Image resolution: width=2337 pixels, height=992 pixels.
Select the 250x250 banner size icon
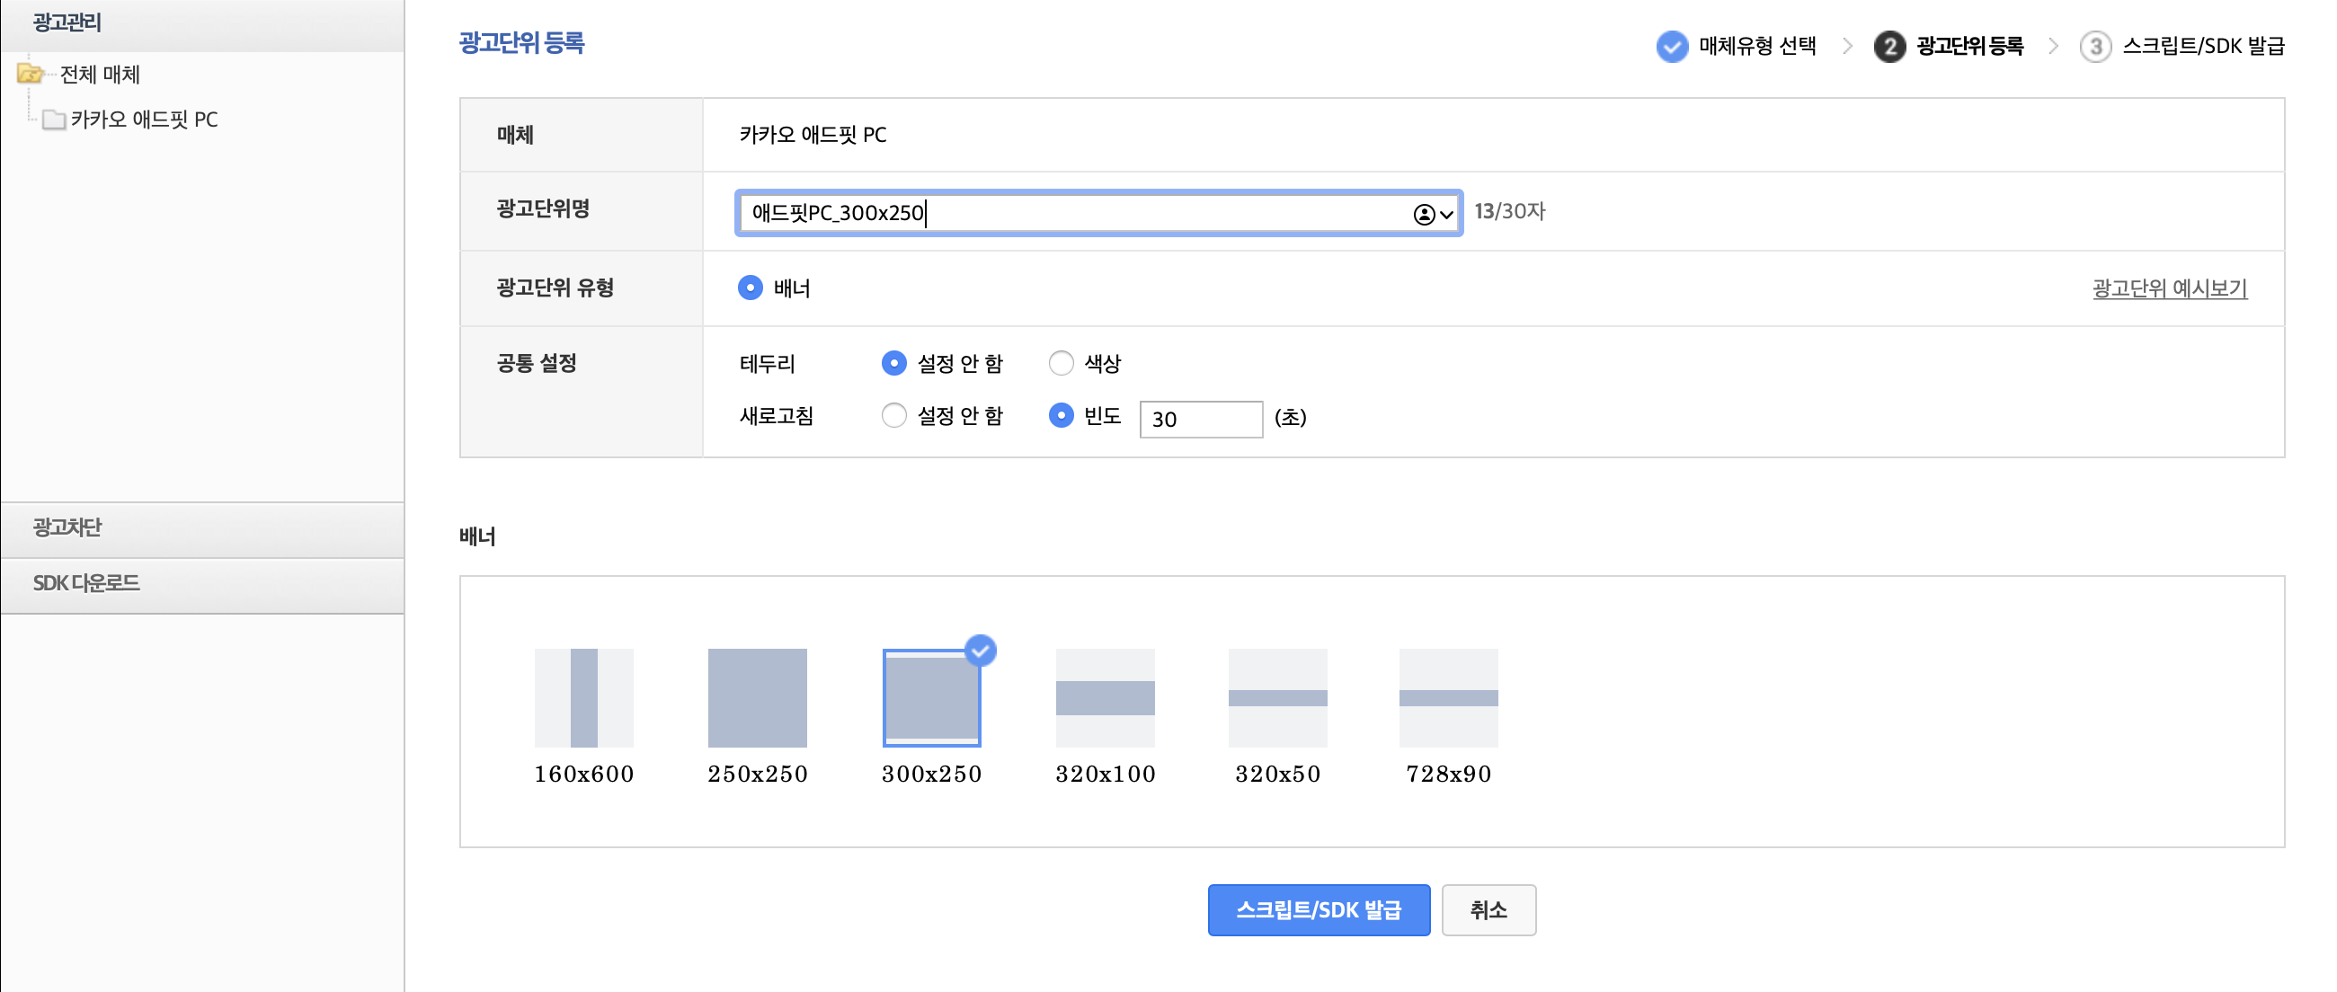[x=757, y=697]
